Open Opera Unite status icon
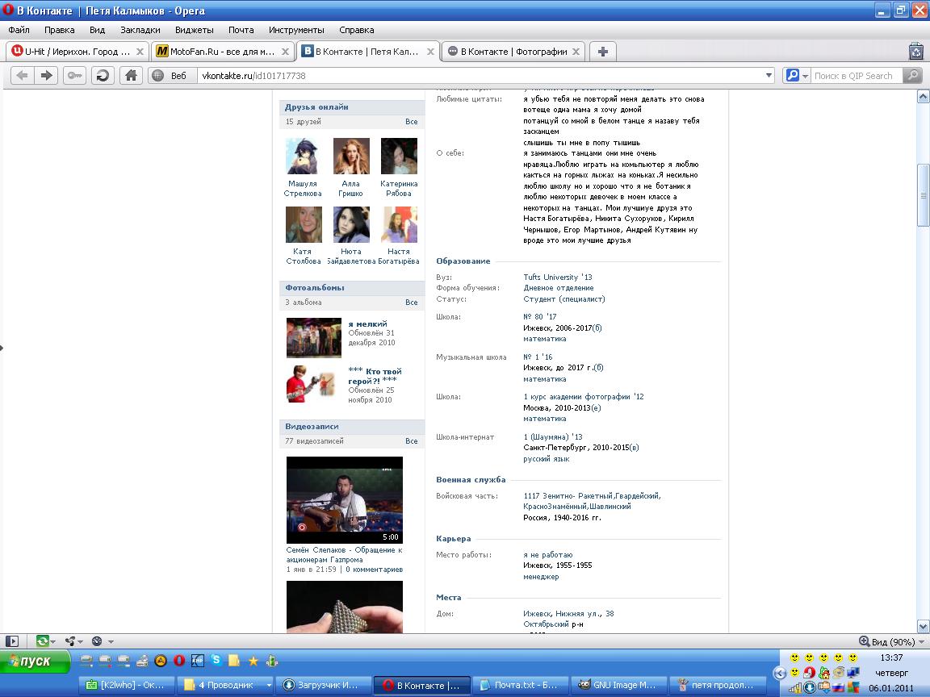Screen dimensions: 930x697 [x=70, y=641]
